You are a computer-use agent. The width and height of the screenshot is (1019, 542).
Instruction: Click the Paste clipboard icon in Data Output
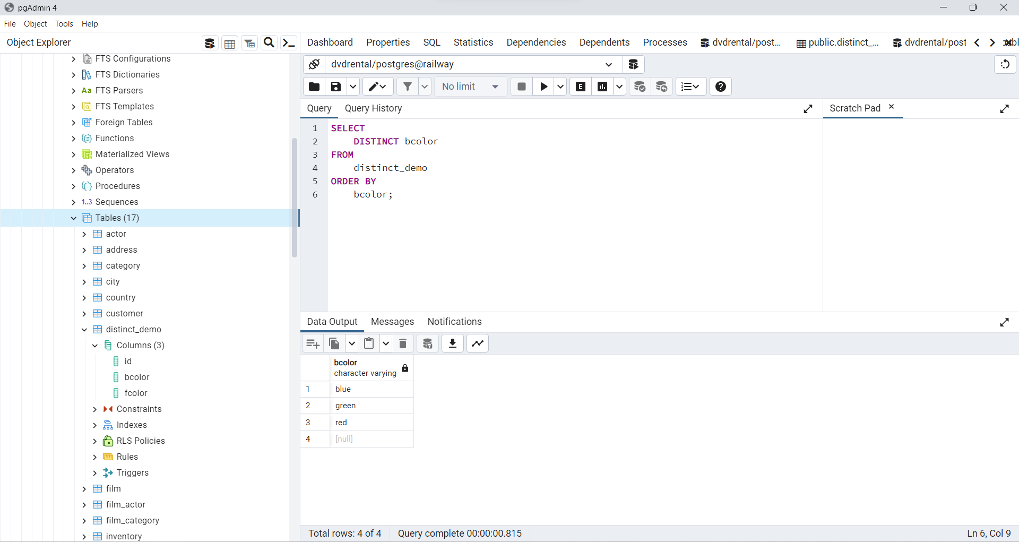[x=369, y=343]
